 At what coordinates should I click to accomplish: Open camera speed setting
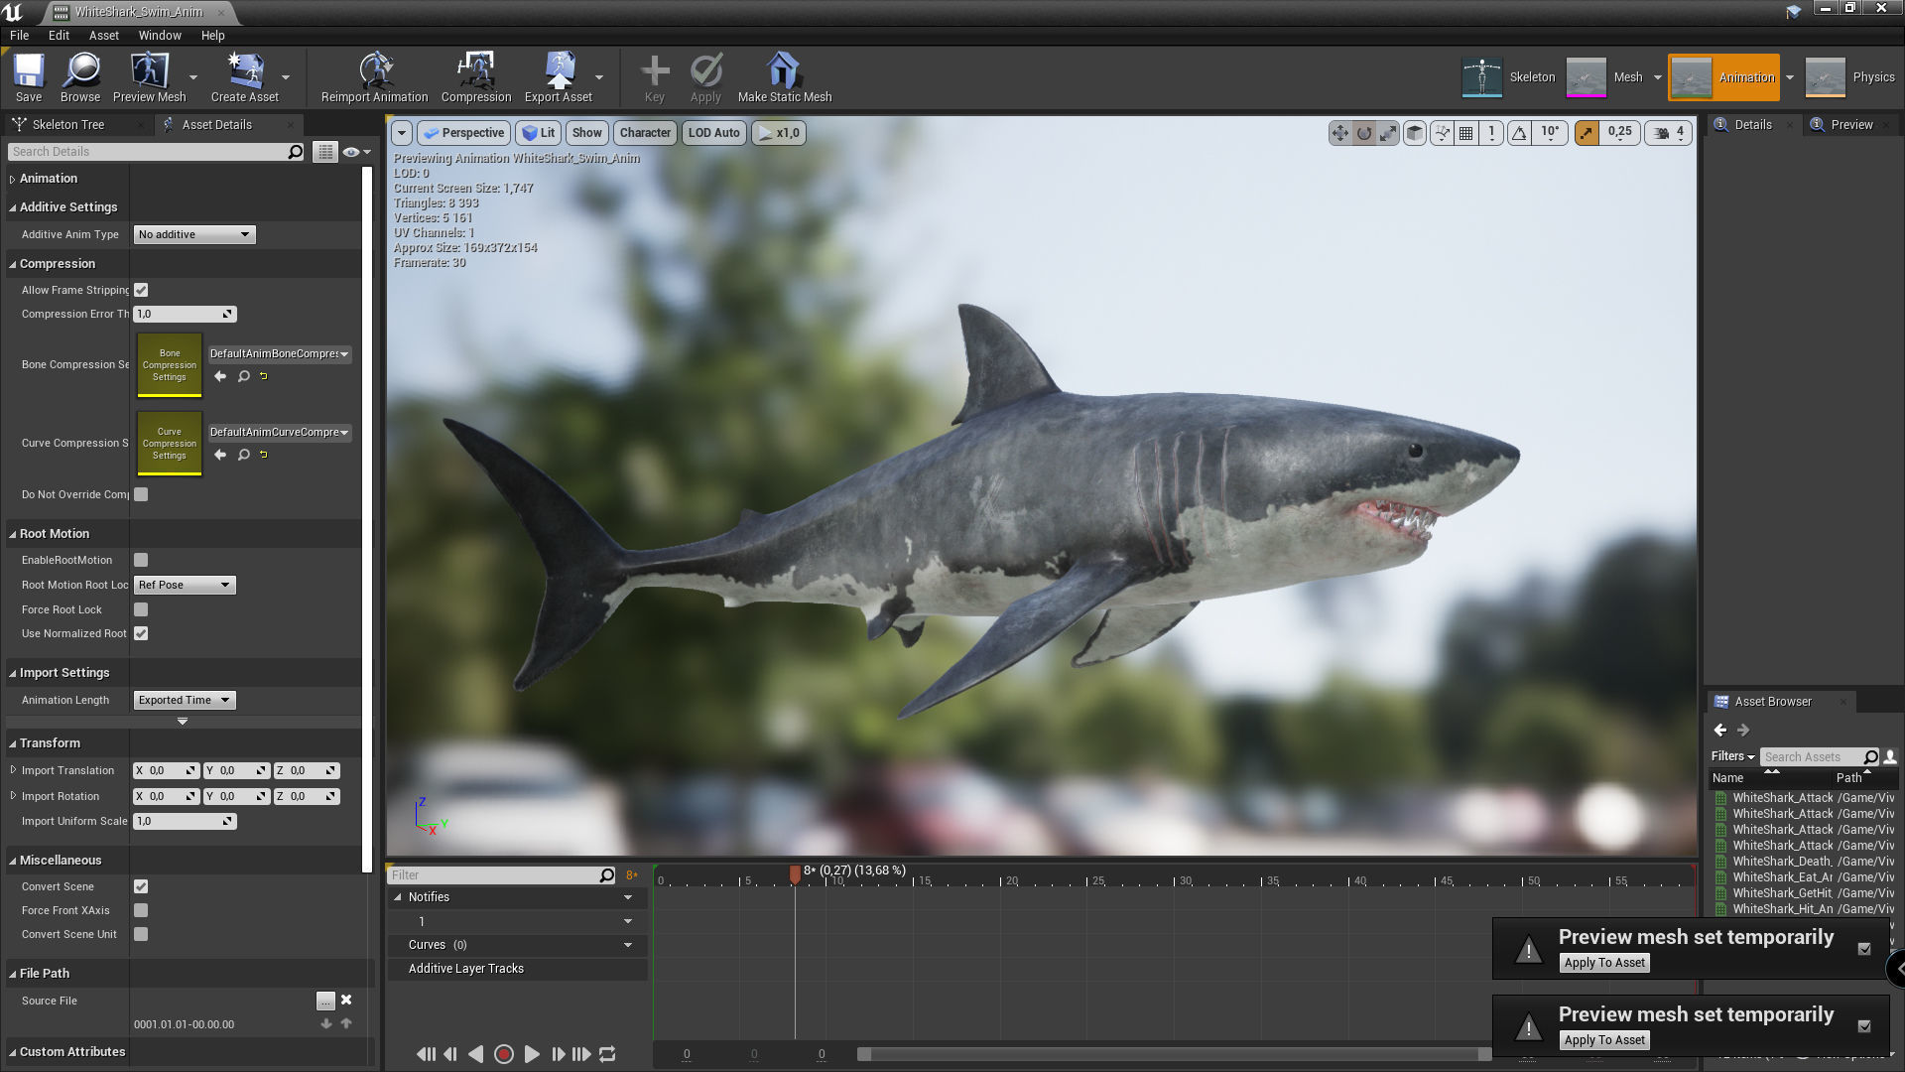click(x=1670, y=133)
